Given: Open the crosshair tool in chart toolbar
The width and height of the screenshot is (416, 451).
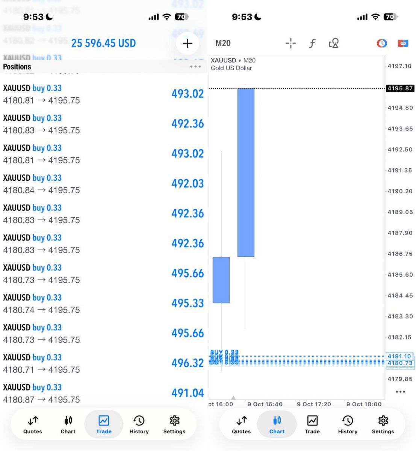Looking at the screenshot, I should (291, 43).
